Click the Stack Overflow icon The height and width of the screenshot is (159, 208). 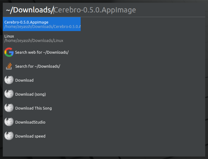click(x=9, y=66)
